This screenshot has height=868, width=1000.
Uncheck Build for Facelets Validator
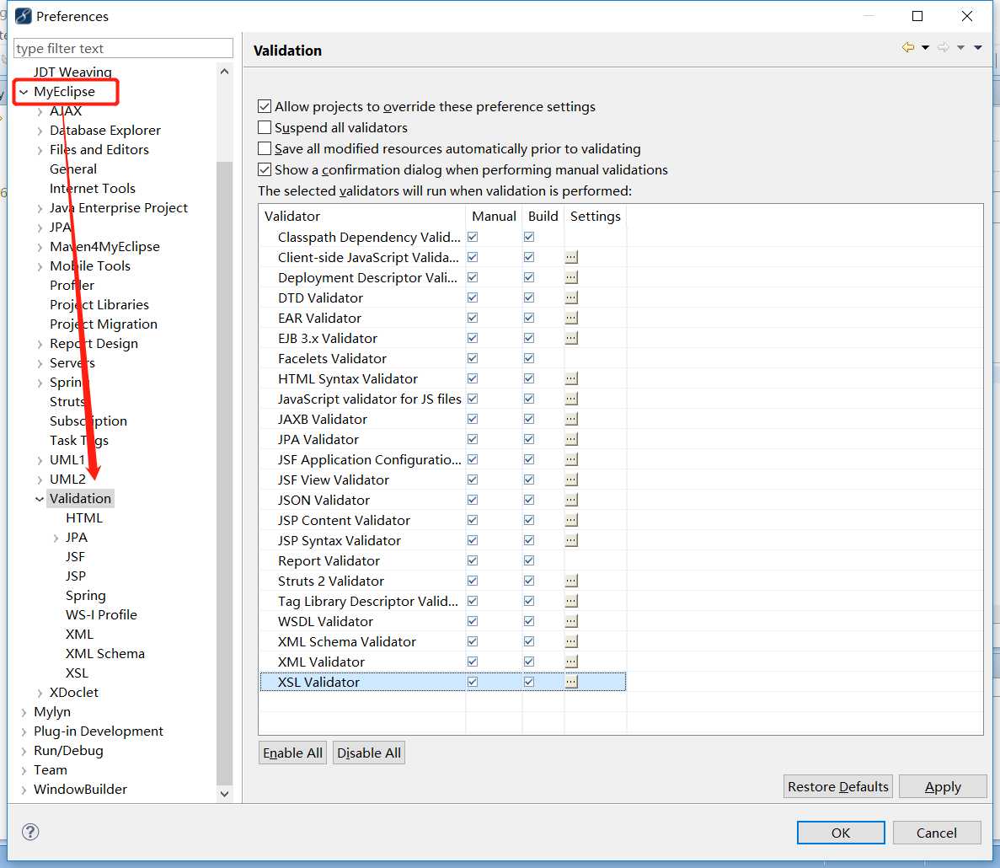pyautogui.click(x=529, y=358)
